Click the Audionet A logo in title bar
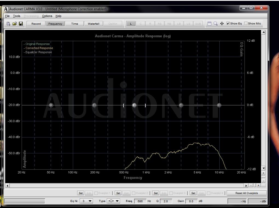 tap(6, 9)
